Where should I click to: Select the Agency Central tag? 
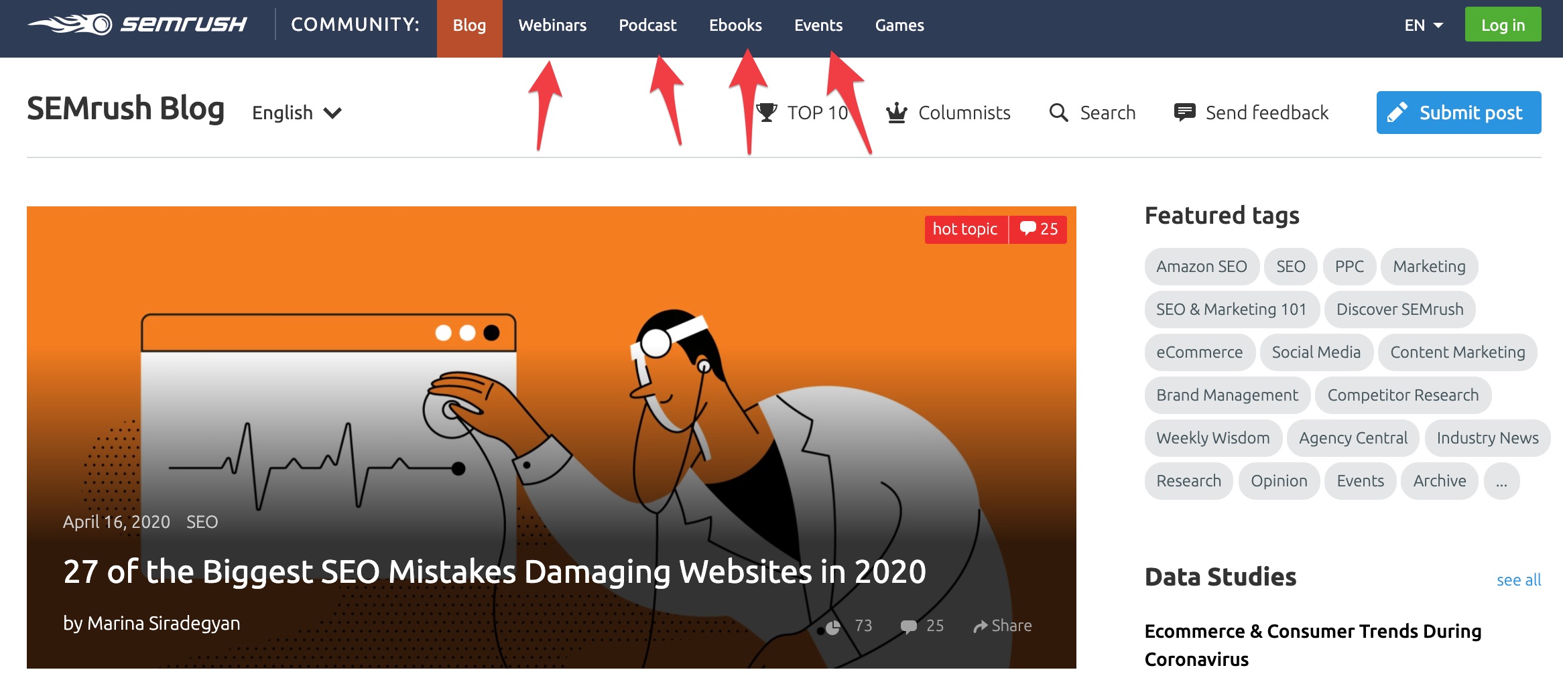[x=1353, y=438]
